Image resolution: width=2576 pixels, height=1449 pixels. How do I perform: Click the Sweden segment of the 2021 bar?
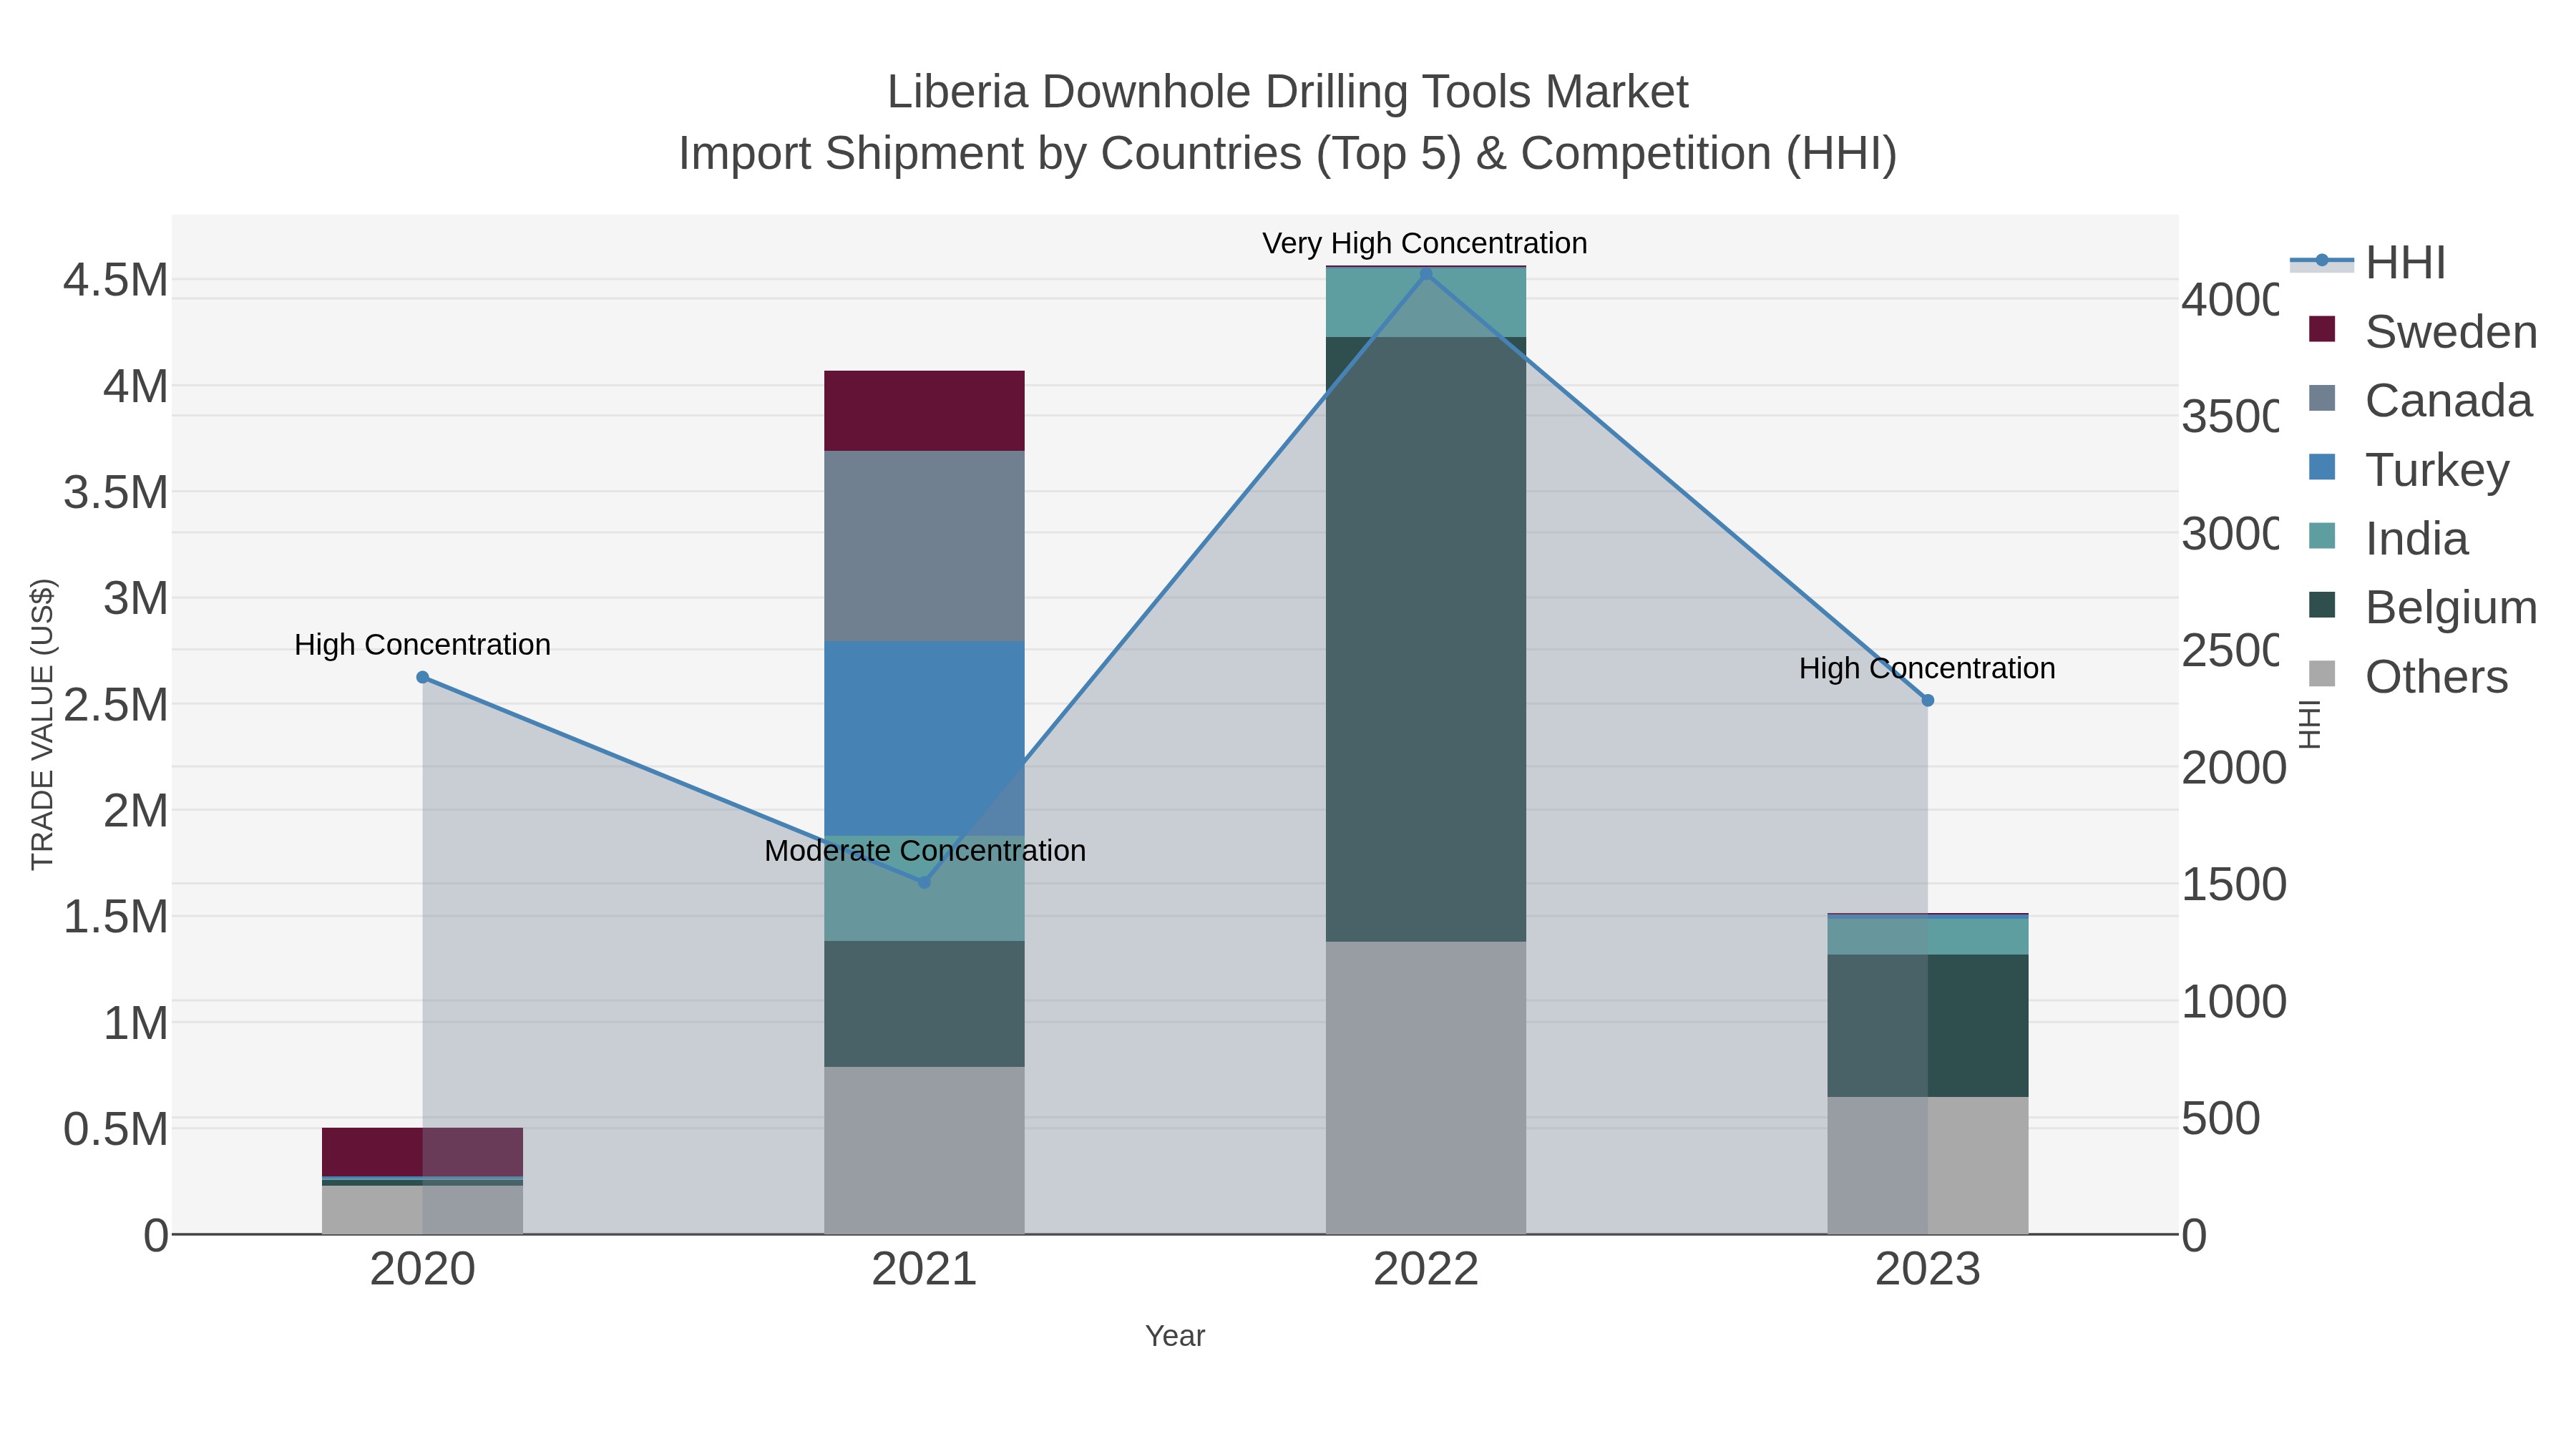point(924,411)
